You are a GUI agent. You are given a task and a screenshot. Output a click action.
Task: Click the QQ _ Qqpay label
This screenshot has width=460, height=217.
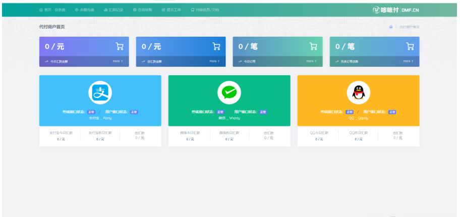[359, 118]
